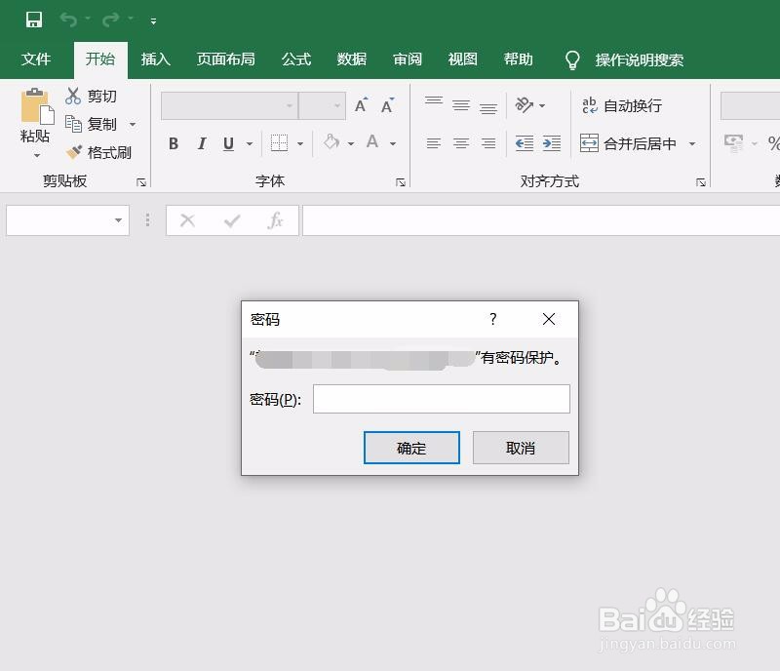Click the formula bar cancel X icon
780x671 pixels.
pos(187,220)
